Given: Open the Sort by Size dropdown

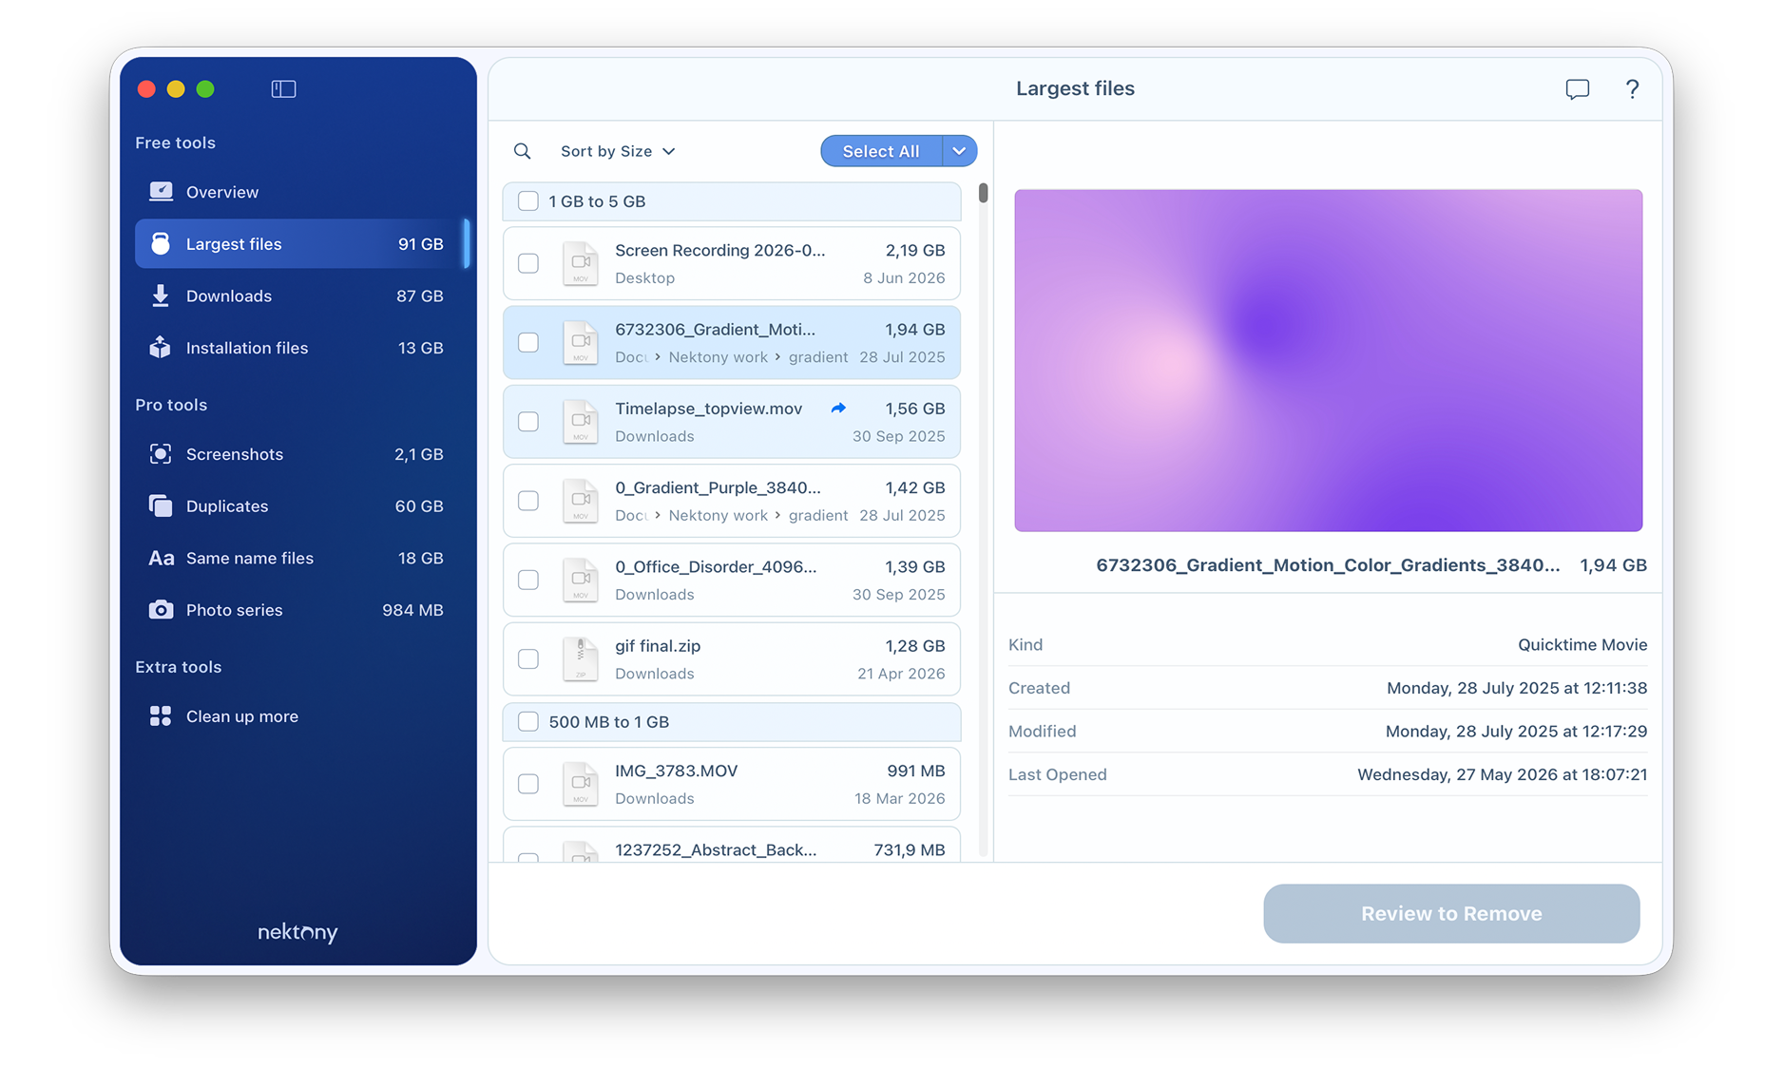Looking at the screenshot, I should point(618,151).
